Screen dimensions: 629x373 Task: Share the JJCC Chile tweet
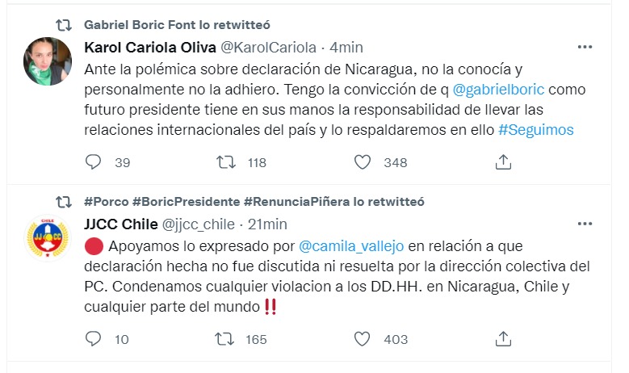pyautogui.click(x=503, y=339)
